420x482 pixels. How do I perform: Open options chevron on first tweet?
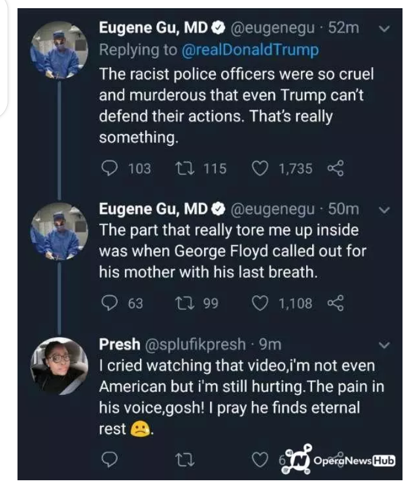pyautogui.click(x=383, y=27)
